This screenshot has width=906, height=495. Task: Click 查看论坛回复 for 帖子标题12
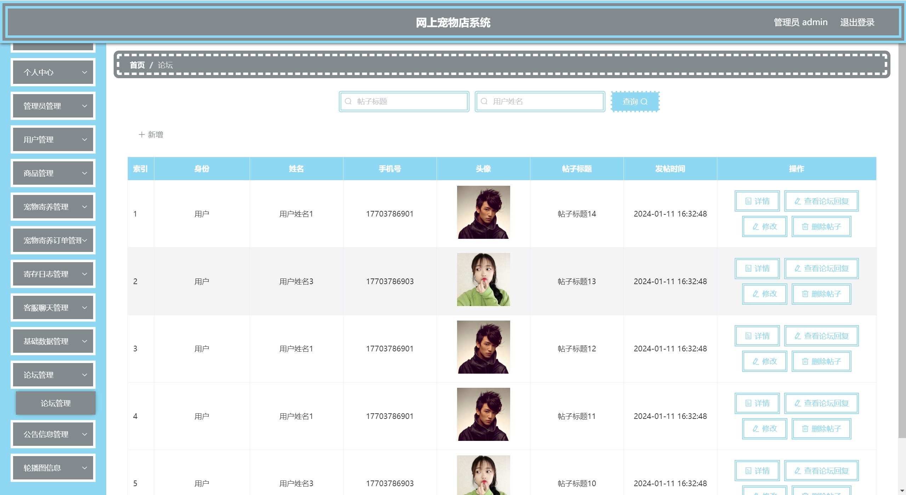click(821, 336)
